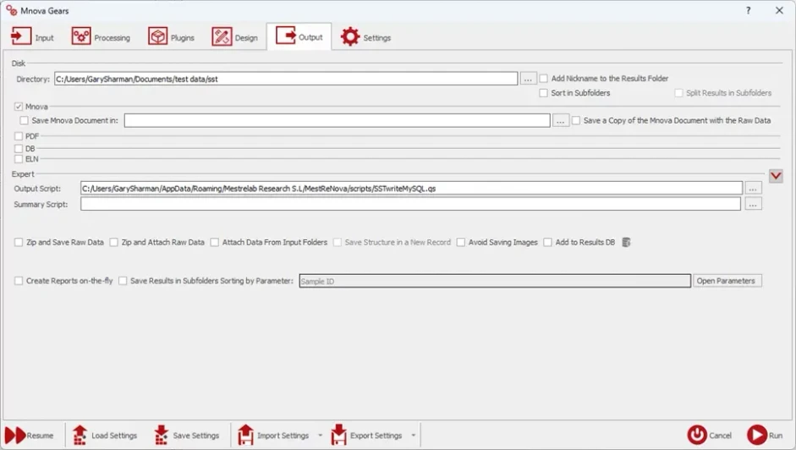The width and height of the screenshot is (796, 450).
Task: Click the Output Script path field
Action: coord(411,189)
